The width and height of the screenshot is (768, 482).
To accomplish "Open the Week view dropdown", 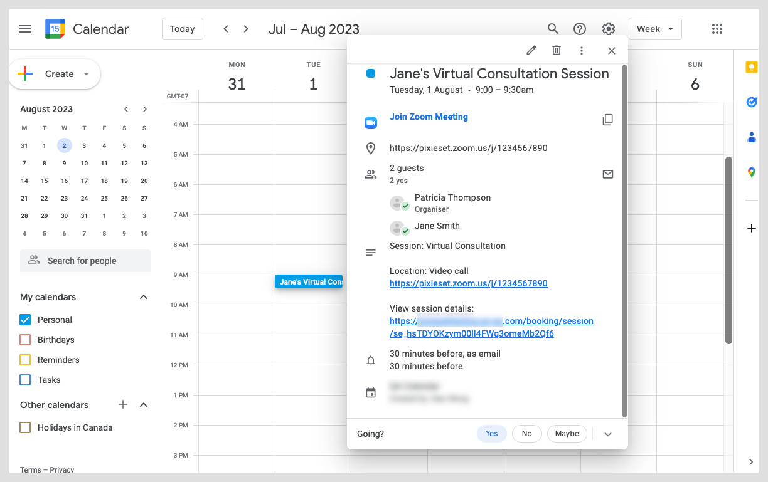I will tap(654, 29).
